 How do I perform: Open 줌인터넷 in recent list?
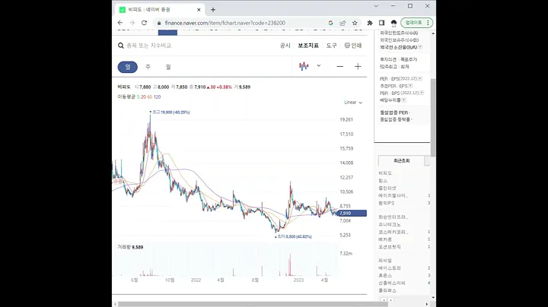[x=387, y=188]
